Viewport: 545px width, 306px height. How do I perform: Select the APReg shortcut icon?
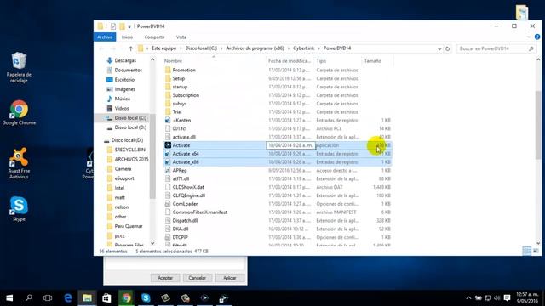tap(168, 170)
